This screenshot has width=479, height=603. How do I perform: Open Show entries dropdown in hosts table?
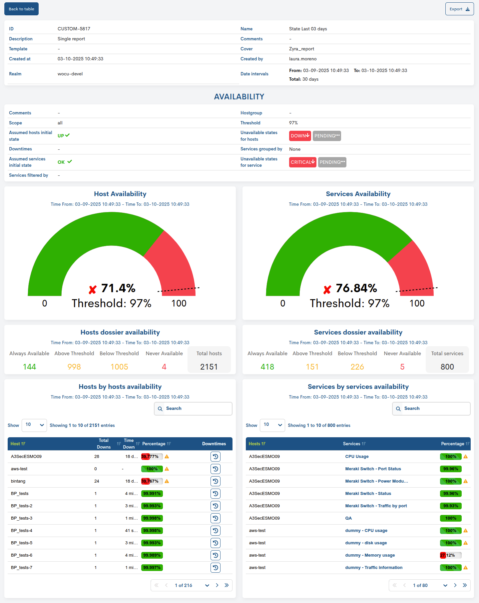34,425
